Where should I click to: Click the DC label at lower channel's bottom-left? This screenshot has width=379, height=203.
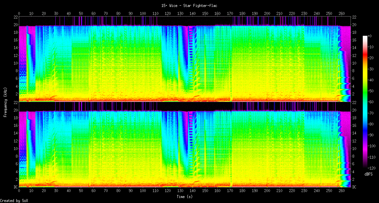(15, 187)
